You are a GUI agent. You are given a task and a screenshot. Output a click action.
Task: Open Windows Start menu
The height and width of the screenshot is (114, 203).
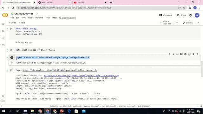coord(3,111)
